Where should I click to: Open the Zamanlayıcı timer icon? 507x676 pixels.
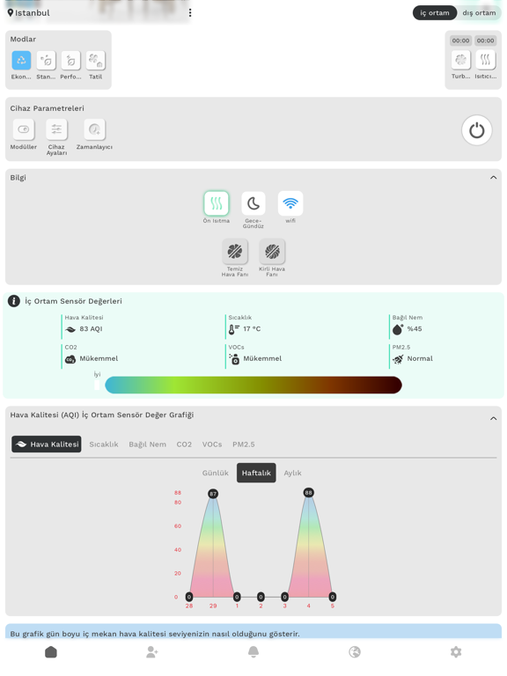(94, 129)
